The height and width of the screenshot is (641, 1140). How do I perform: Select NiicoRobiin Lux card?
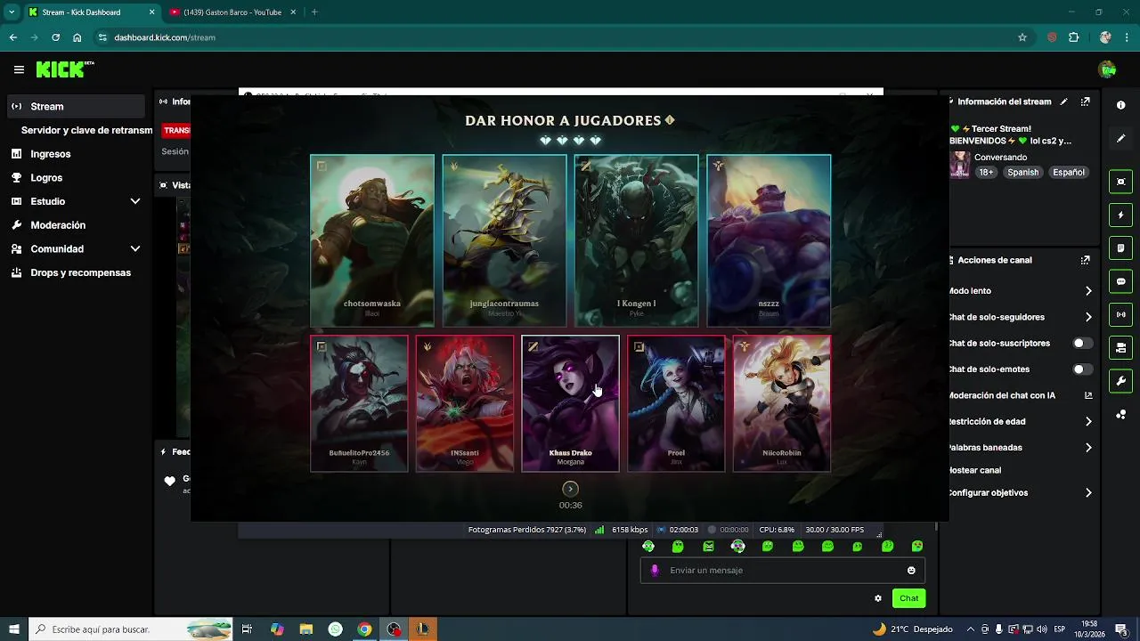tap(782, 403)
